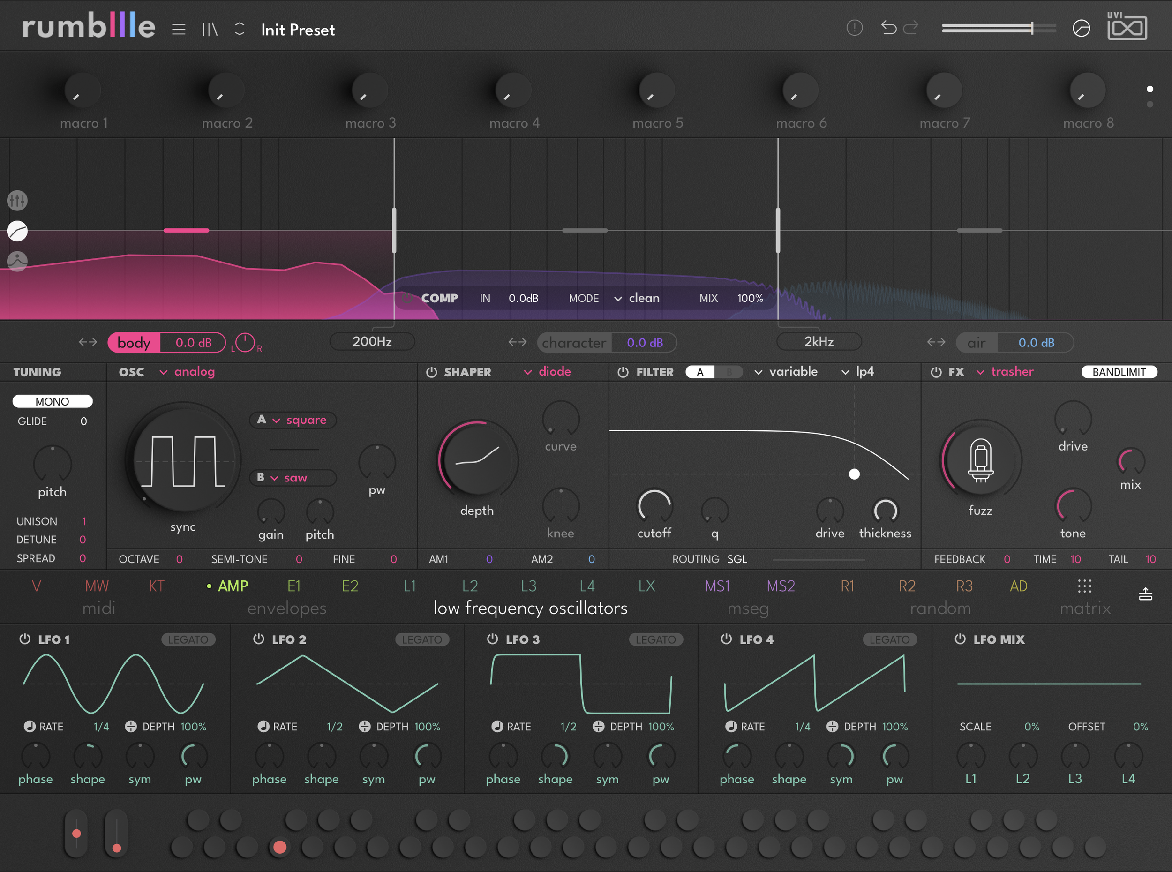Screen dimensions: 1172x872
Task: Select the spectrum peak view icon
Action: [17, 261]
